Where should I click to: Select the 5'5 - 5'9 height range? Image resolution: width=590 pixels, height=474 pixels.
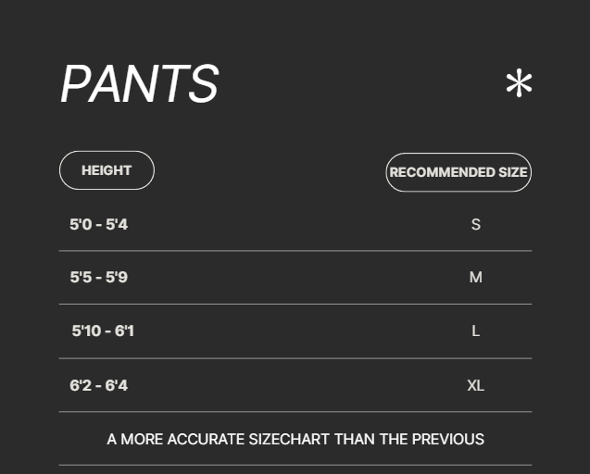[x=98, y=277]
